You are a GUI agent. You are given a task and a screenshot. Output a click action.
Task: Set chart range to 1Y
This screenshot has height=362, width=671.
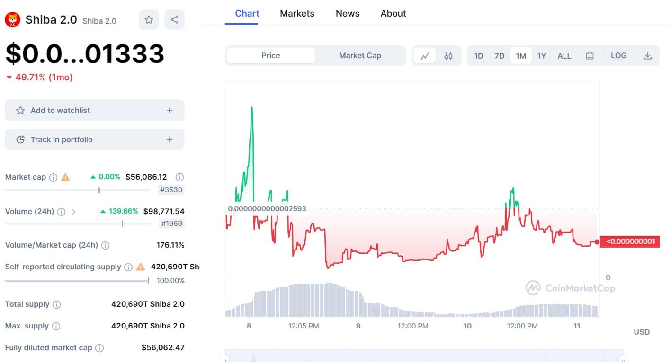coord(542,56)
